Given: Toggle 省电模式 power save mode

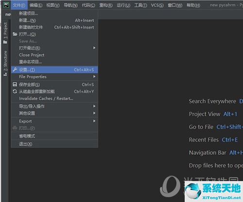Looking at the screenshot, I should pos(54,136).
